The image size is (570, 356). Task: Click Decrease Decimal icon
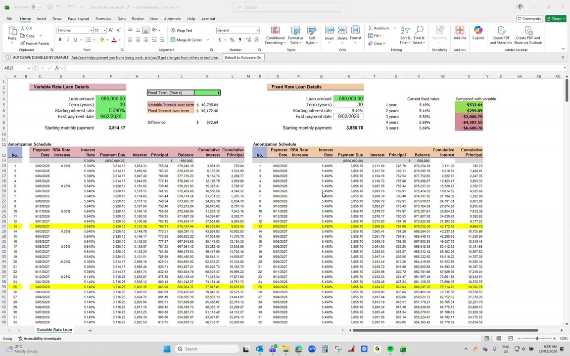pyautogui.click(x=257, y=40)
